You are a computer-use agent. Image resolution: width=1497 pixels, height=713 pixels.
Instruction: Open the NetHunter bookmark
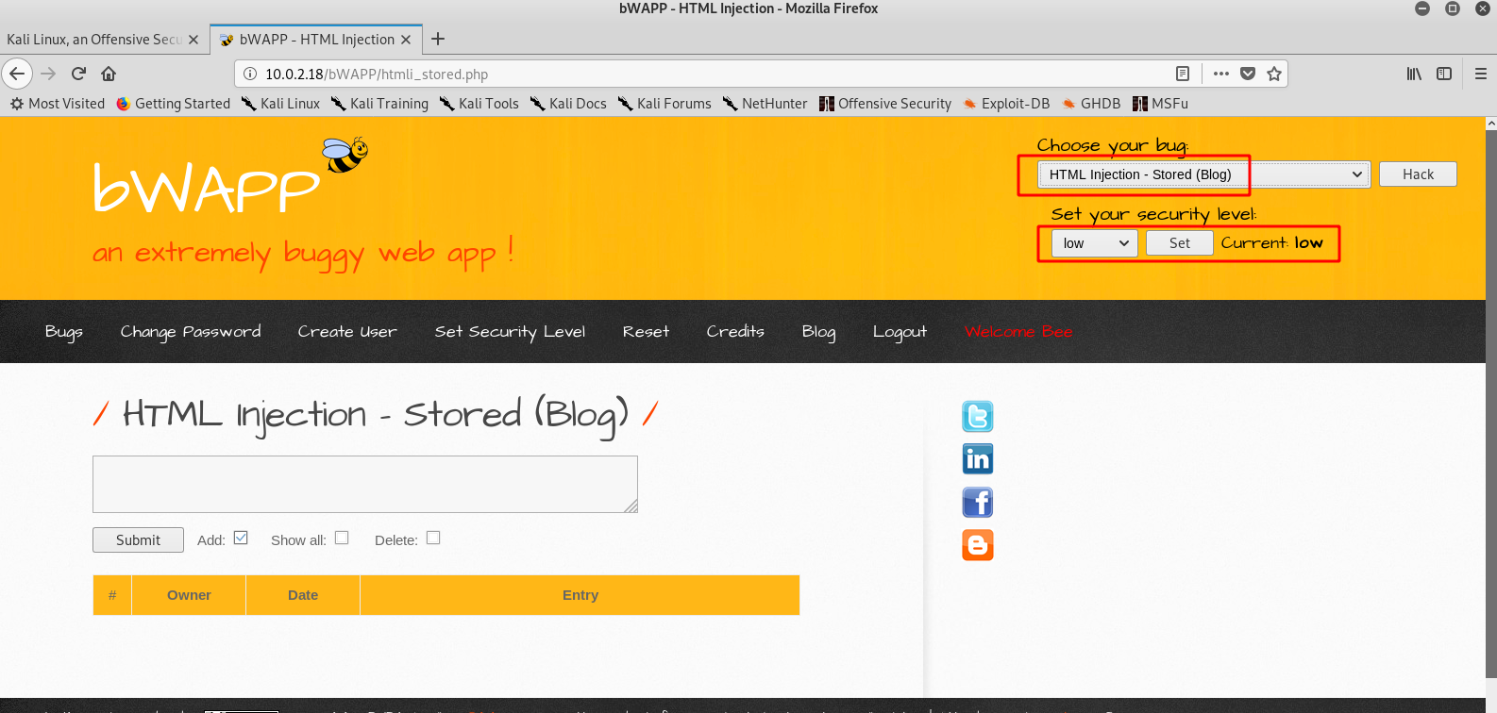click(765, 104)
